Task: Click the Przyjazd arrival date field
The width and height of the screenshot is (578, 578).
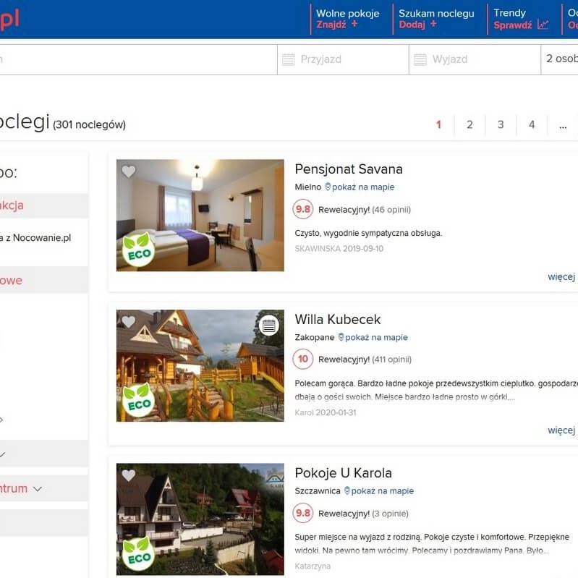Action: [x=343, y=59]
